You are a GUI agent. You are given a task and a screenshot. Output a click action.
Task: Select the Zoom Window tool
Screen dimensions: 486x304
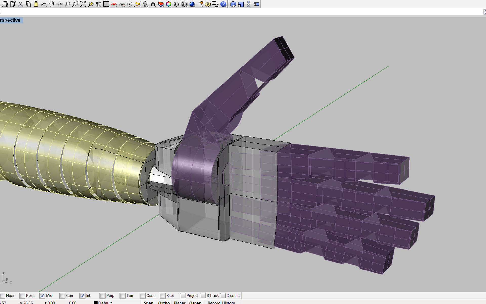[75, 4]
